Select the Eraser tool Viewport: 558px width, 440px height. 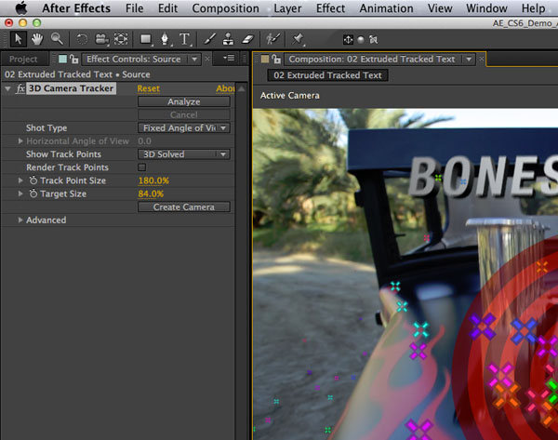[x=247, y=39]
